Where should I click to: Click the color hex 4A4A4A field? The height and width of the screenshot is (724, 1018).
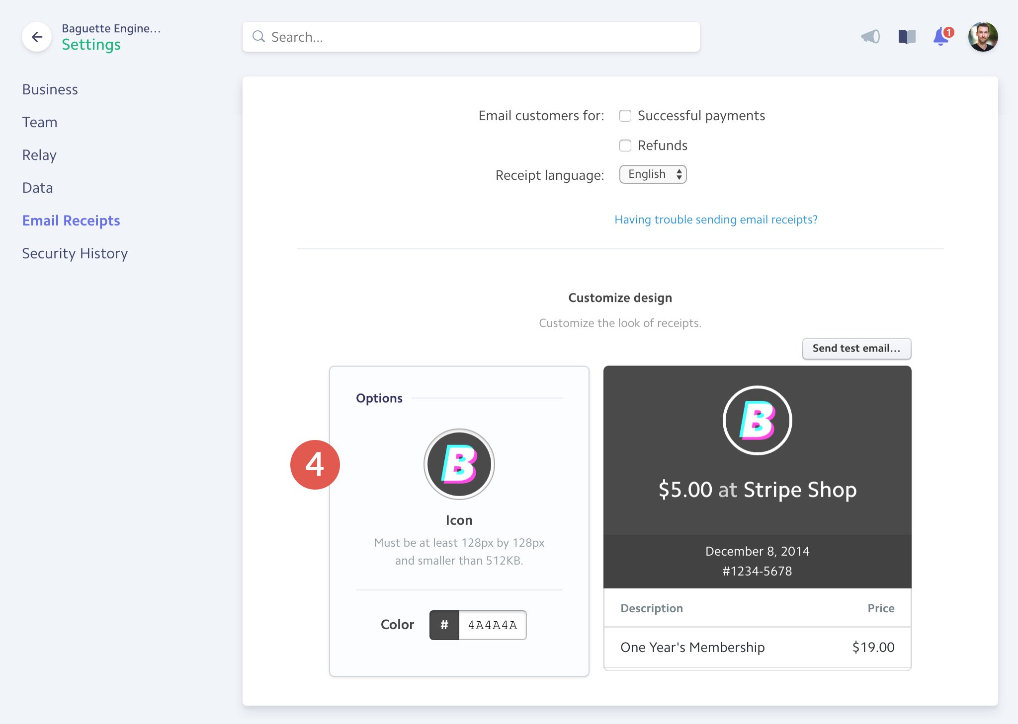click(x=492, y=625)
